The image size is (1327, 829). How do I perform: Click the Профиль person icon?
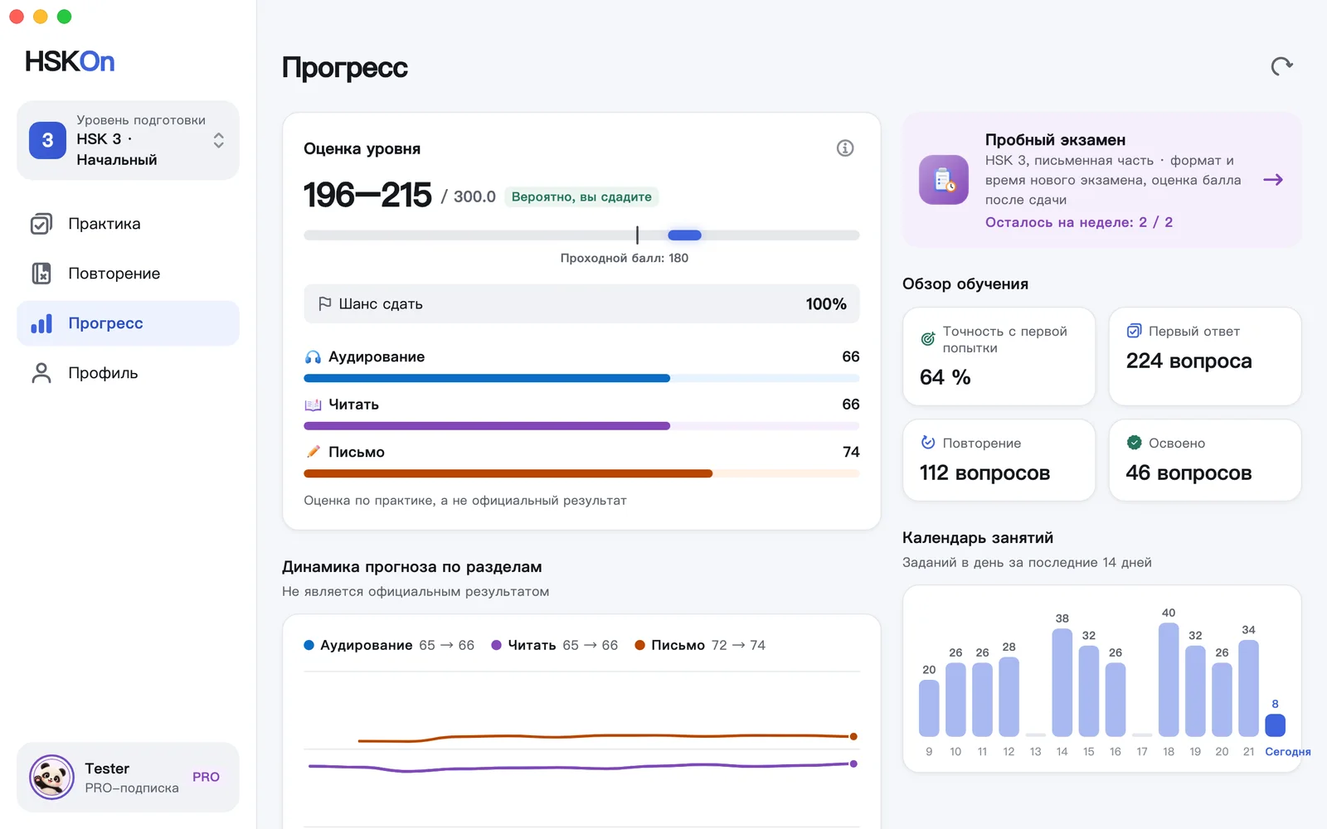(41, 373)
